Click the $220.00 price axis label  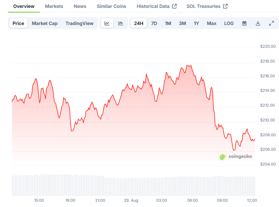coord(268,46)
